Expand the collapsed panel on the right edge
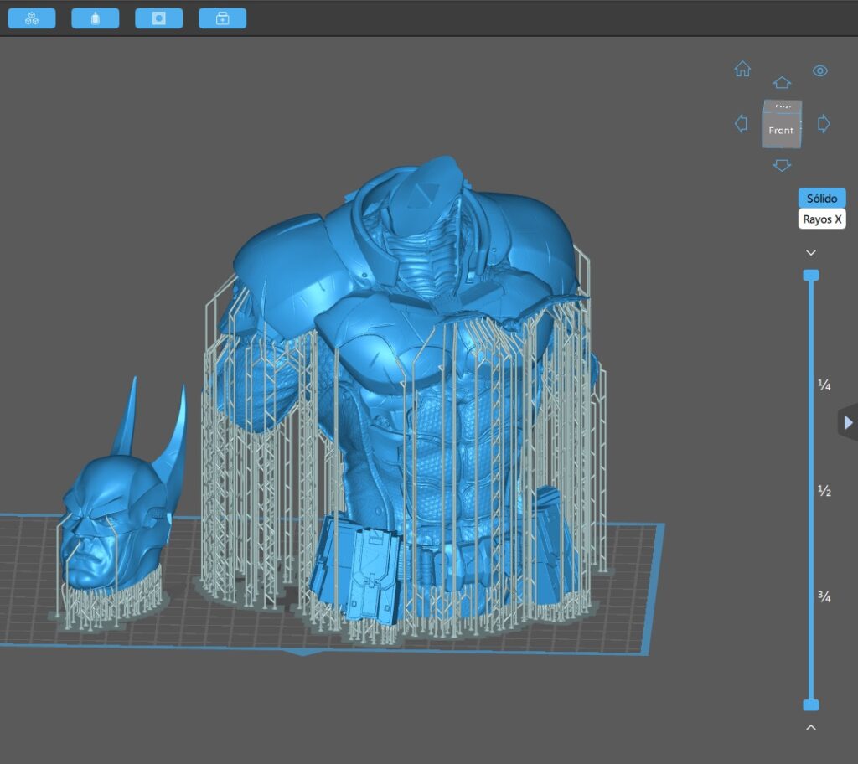The height and width of the screenshot is (764, 858). (849, 422)
